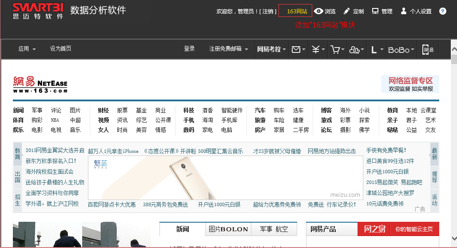The image size is (457, 248).
Task: Open the 博客 channel link
Action: point(326,110)
